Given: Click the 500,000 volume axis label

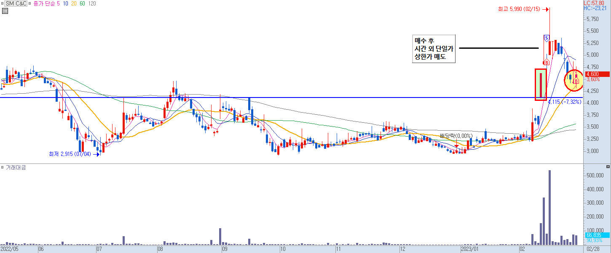Looking at the screenshot, I should click(x=595, y=175).
